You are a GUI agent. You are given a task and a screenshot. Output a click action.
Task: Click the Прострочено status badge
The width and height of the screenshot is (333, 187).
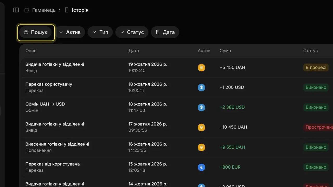tap(318, 127)
